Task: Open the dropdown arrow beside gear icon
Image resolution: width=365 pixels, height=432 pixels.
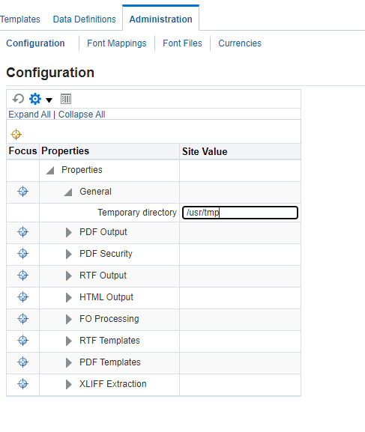Action: click(49, 100)
